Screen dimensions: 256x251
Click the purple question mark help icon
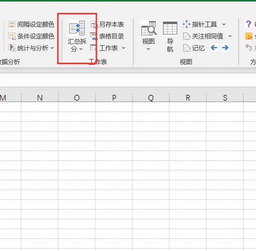(249, 24)
